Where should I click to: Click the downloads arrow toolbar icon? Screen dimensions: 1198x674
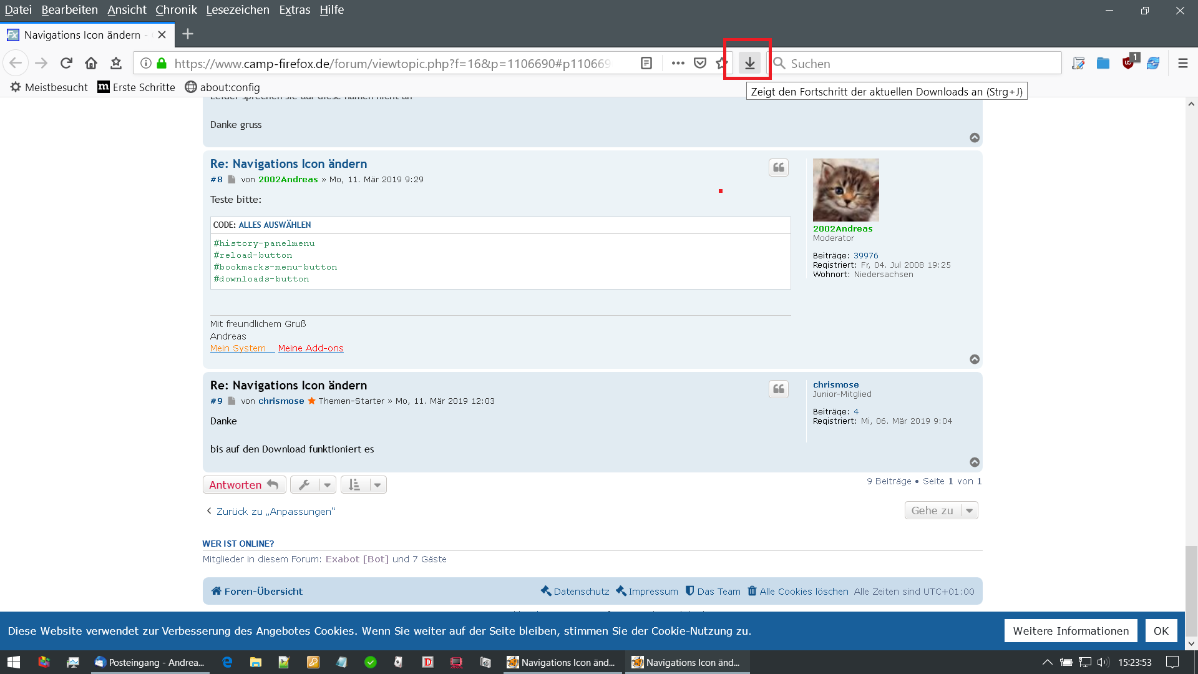click(749, 63)
